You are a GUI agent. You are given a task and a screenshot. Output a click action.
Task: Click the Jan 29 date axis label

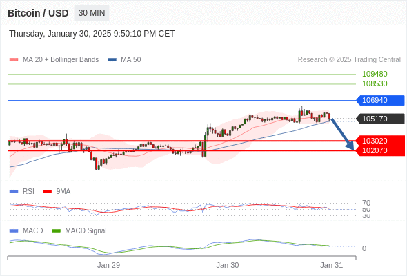(x=108, y=265)
